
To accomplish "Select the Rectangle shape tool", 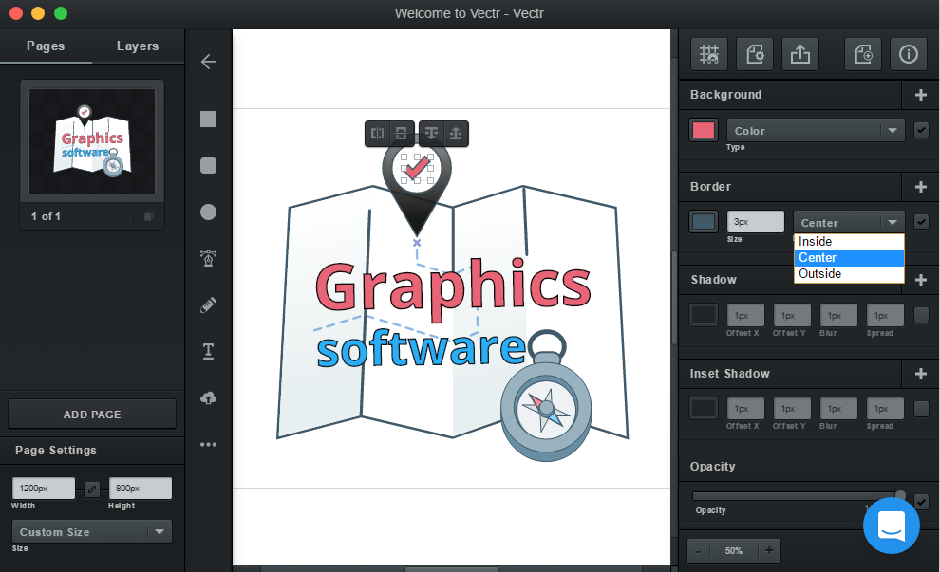I will click(x=208, y=119).
